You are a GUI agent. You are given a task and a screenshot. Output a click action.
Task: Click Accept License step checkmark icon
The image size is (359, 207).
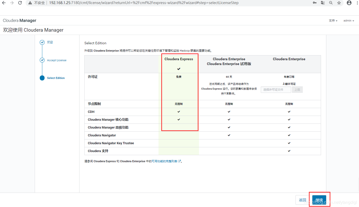pos(42,60)
